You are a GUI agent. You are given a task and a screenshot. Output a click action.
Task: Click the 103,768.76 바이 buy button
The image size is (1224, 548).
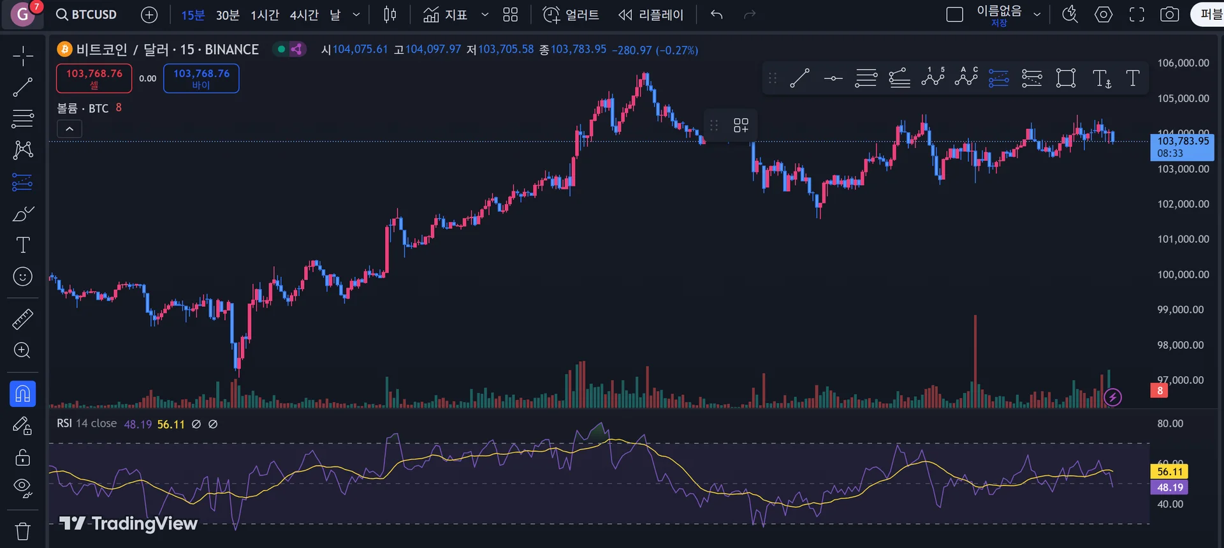[x=201, y=78]
